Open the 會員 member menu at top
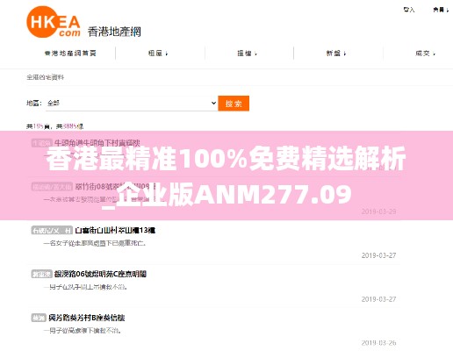 [441, 10]
